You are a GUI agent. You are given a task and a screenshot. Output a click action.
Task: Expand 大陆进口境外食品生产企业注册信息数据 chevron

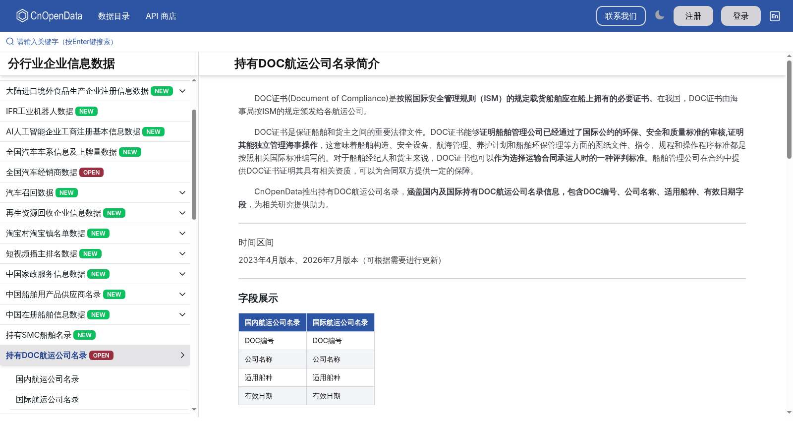[182, 91]
